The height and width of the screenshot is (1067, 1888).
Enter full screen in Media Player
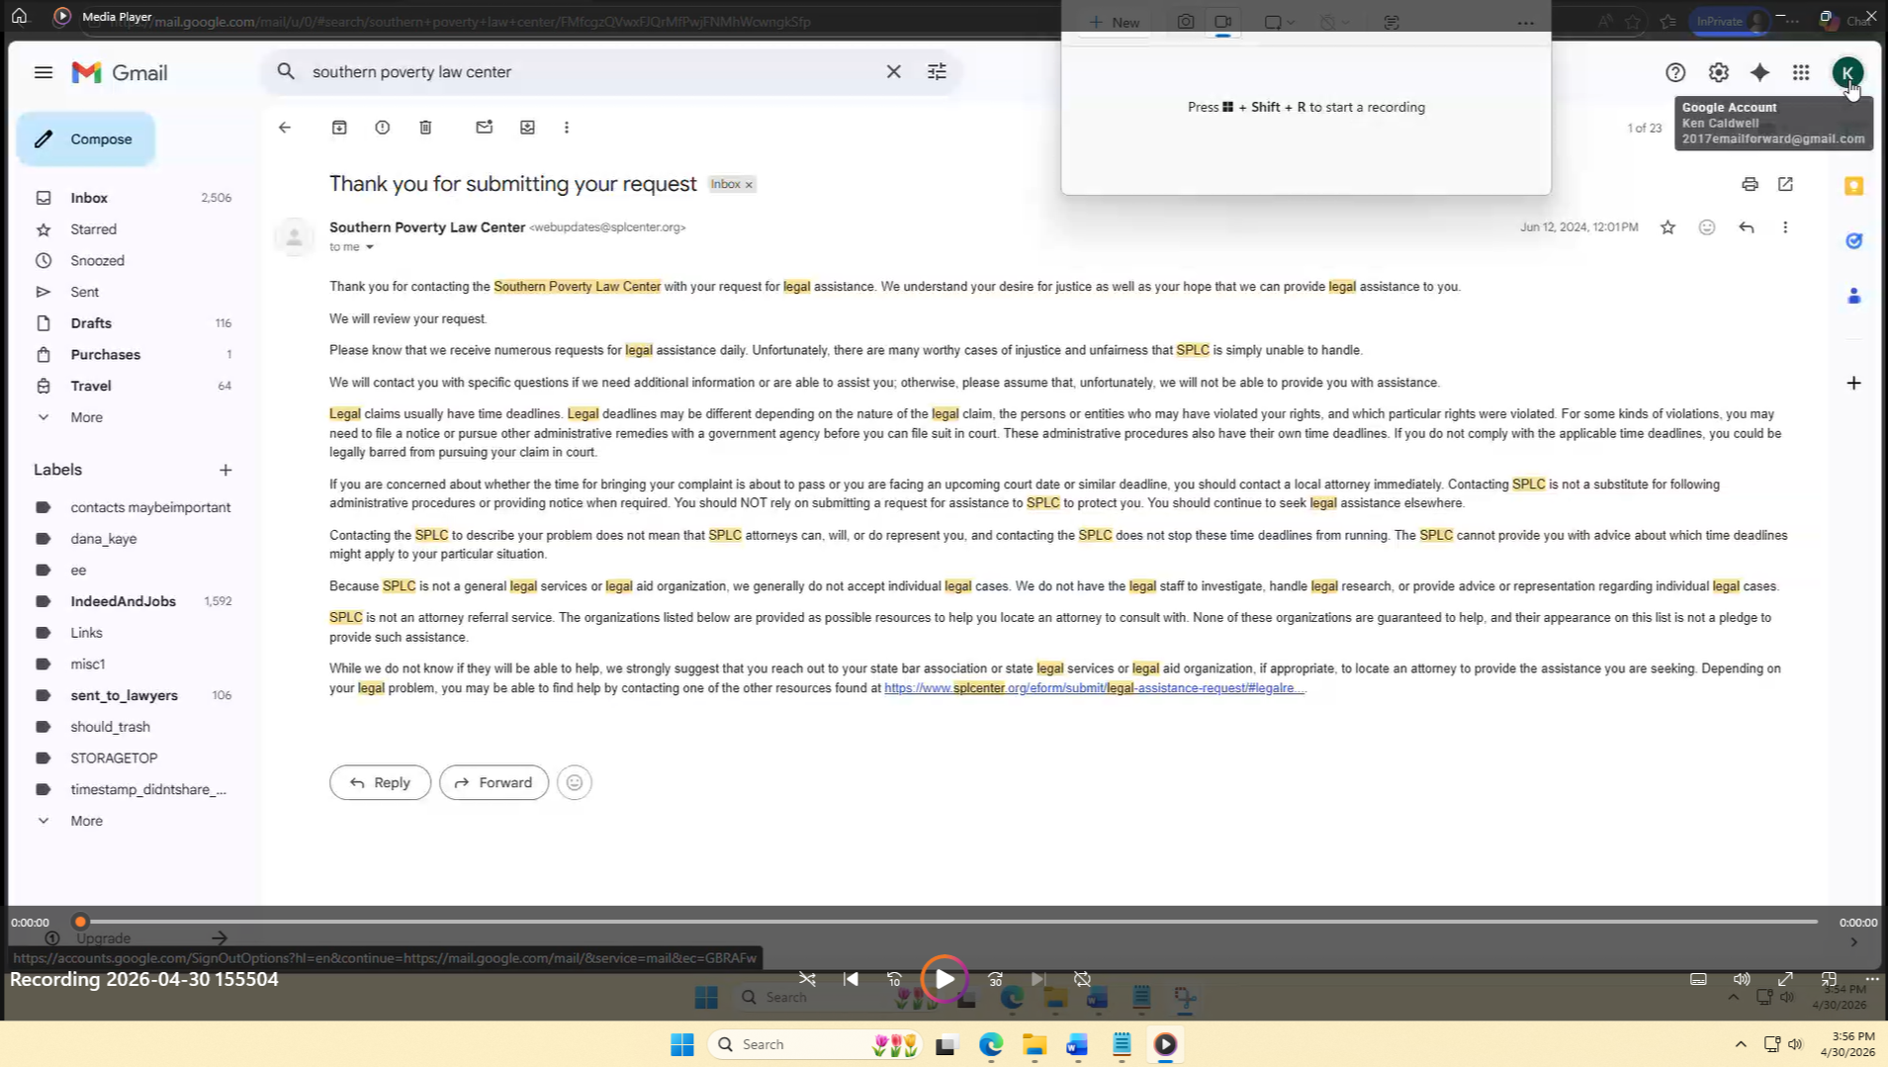pyautogui.click(x=1785, y=979)
